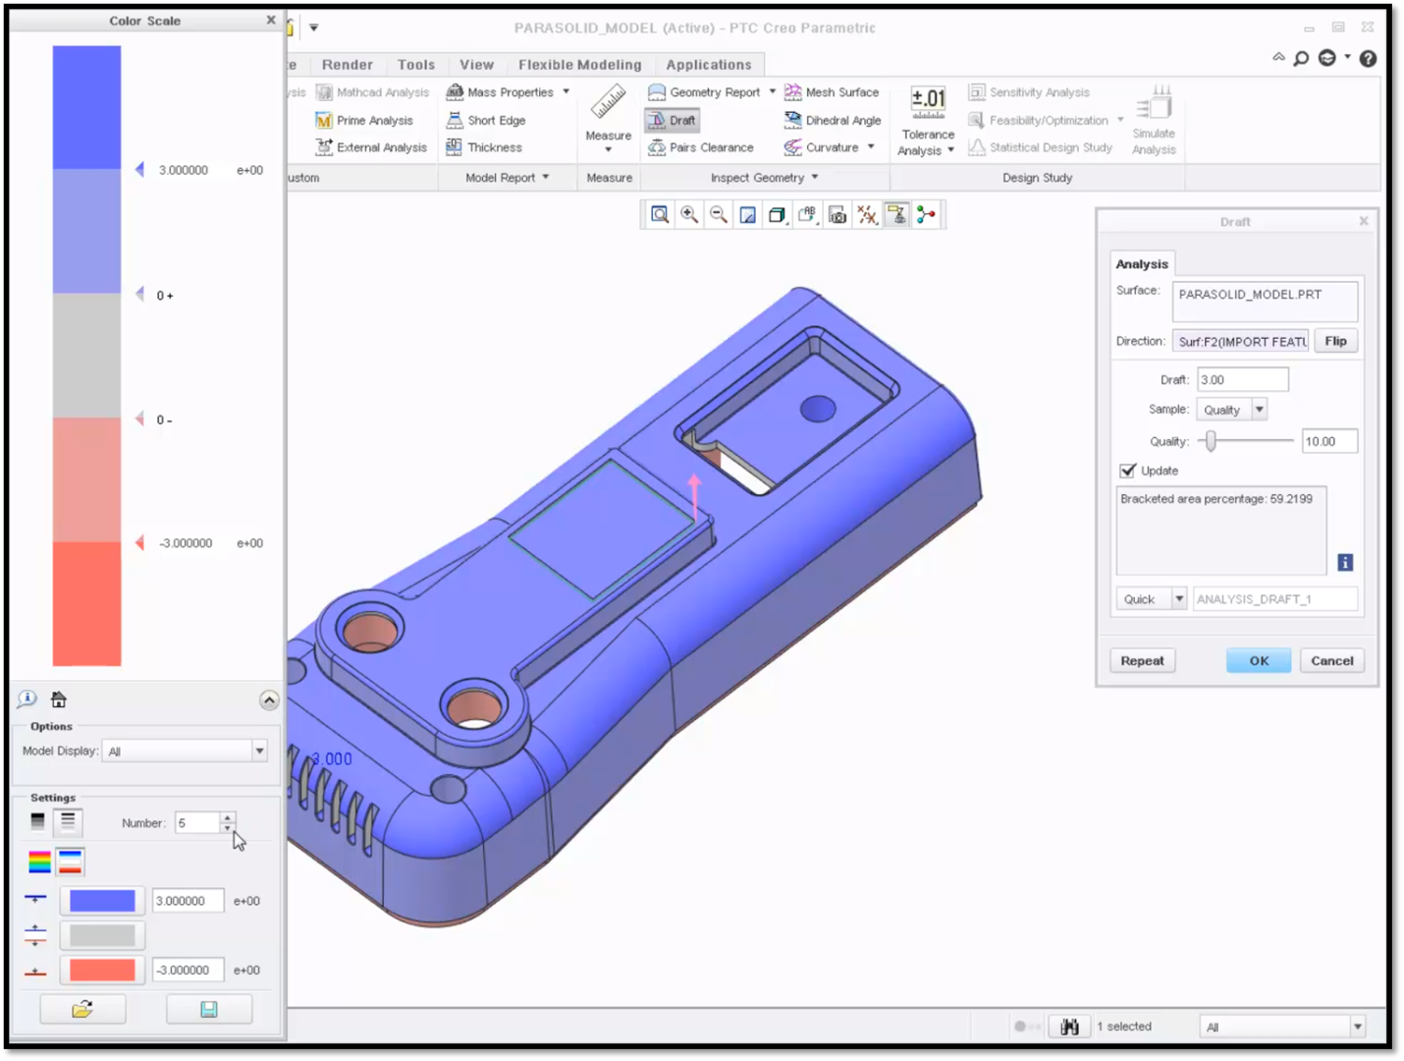Click the Mesh Surface tool
The width and height of the screenshot is (1404, 1061).
[x=832, y=92]
